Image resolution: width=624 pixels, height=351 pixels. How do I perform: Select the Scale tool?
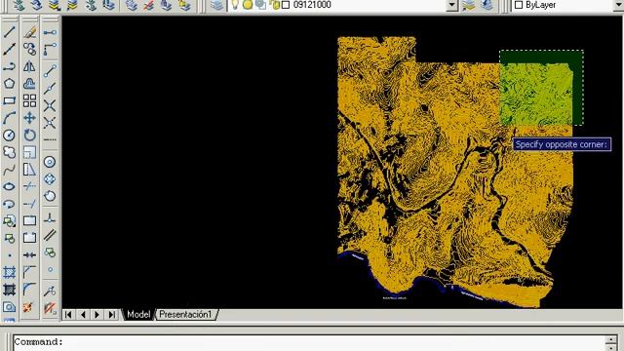coord(29,152)
